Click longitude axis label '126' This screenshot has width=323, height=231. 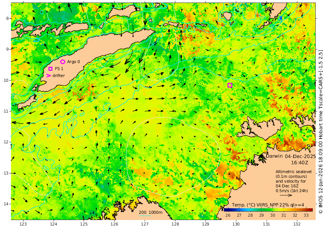[114, 224]
